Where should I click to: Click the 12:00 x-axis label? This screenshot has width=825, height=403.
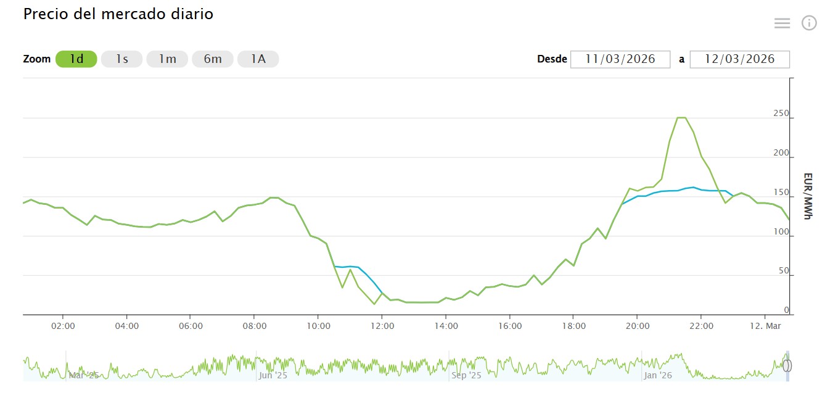click(382, 326)
